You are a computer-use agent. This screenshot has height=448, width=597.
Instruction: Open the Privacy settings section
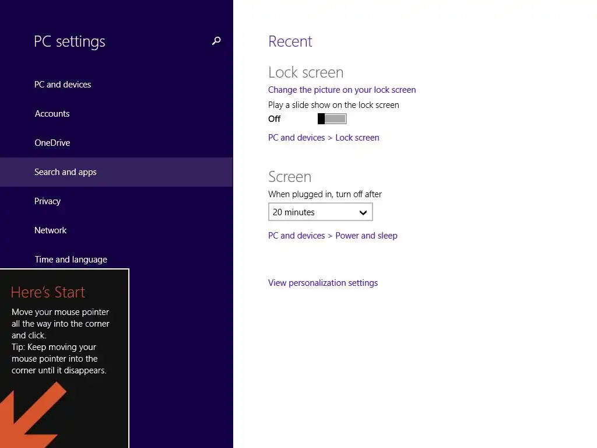point(47,201)
